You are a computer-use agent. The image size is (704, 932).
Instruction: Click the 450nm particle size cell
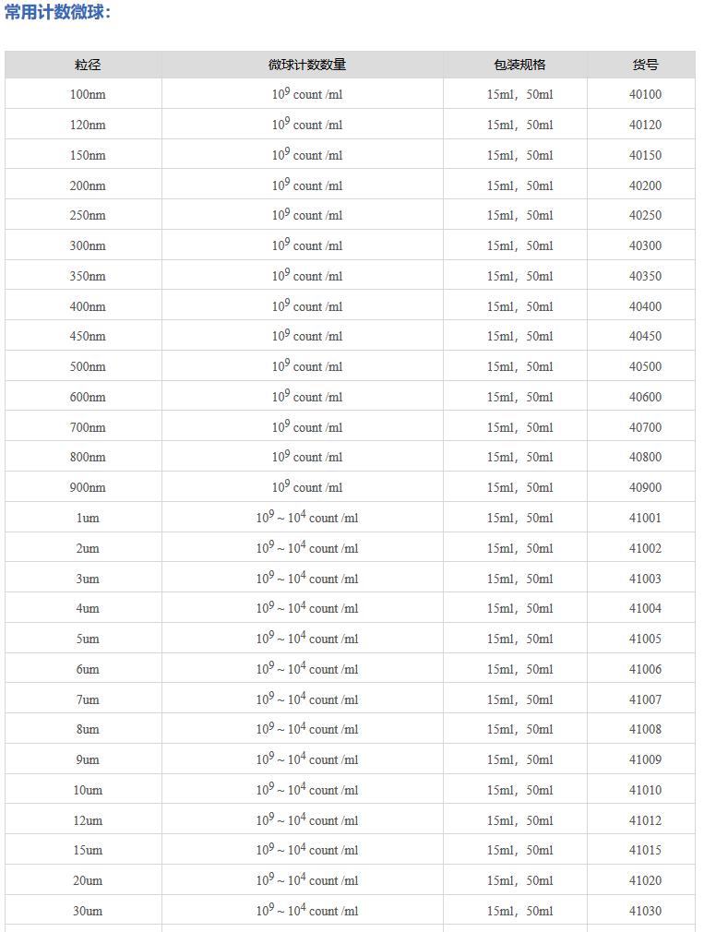pyautogui.click(x=88, y=336)
